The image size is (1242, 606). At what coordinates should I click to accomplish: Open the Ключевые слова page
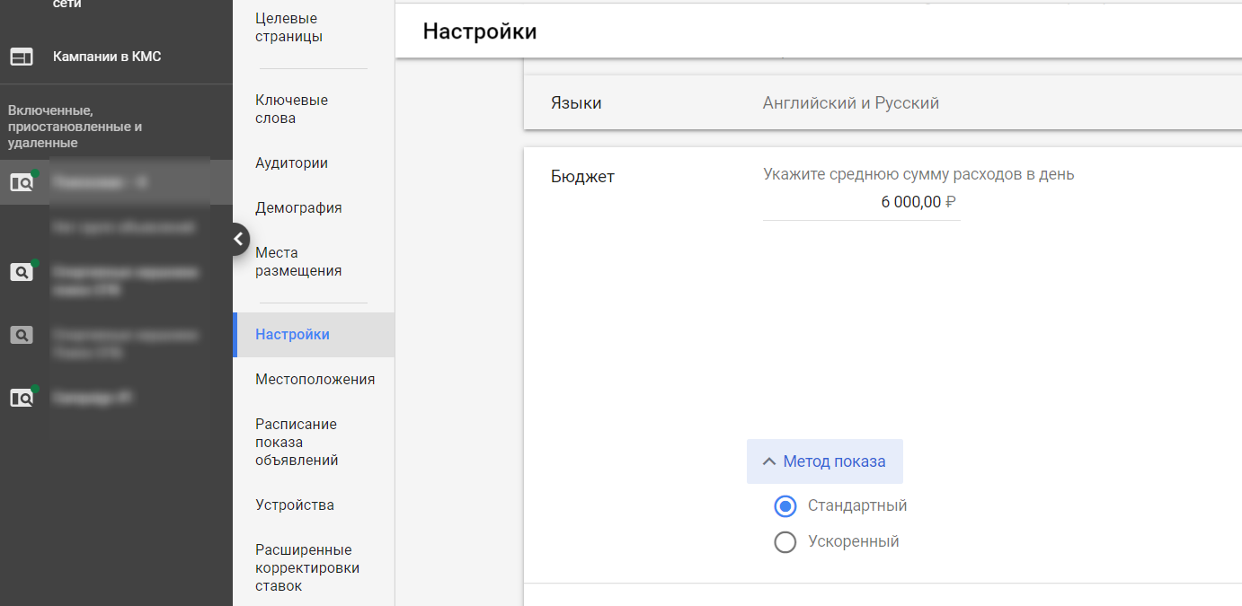(291, 110)
